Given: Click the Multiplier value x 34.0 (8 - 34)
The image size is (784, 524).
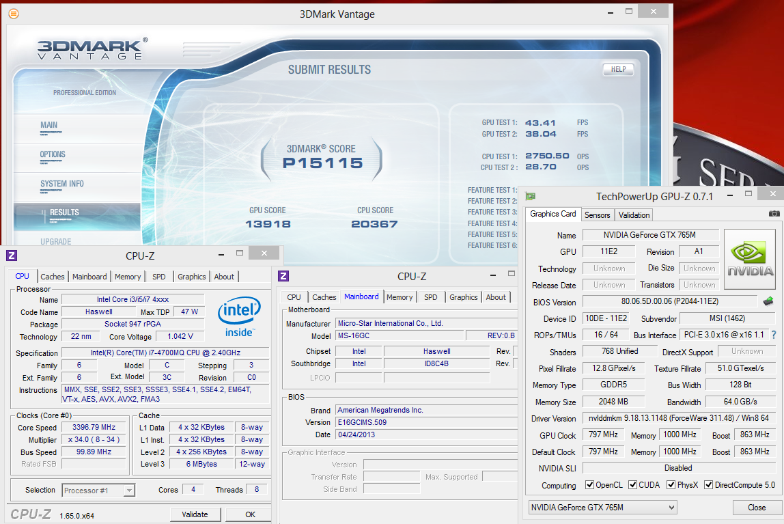Looking at the screenshot, I should point(94,440).
